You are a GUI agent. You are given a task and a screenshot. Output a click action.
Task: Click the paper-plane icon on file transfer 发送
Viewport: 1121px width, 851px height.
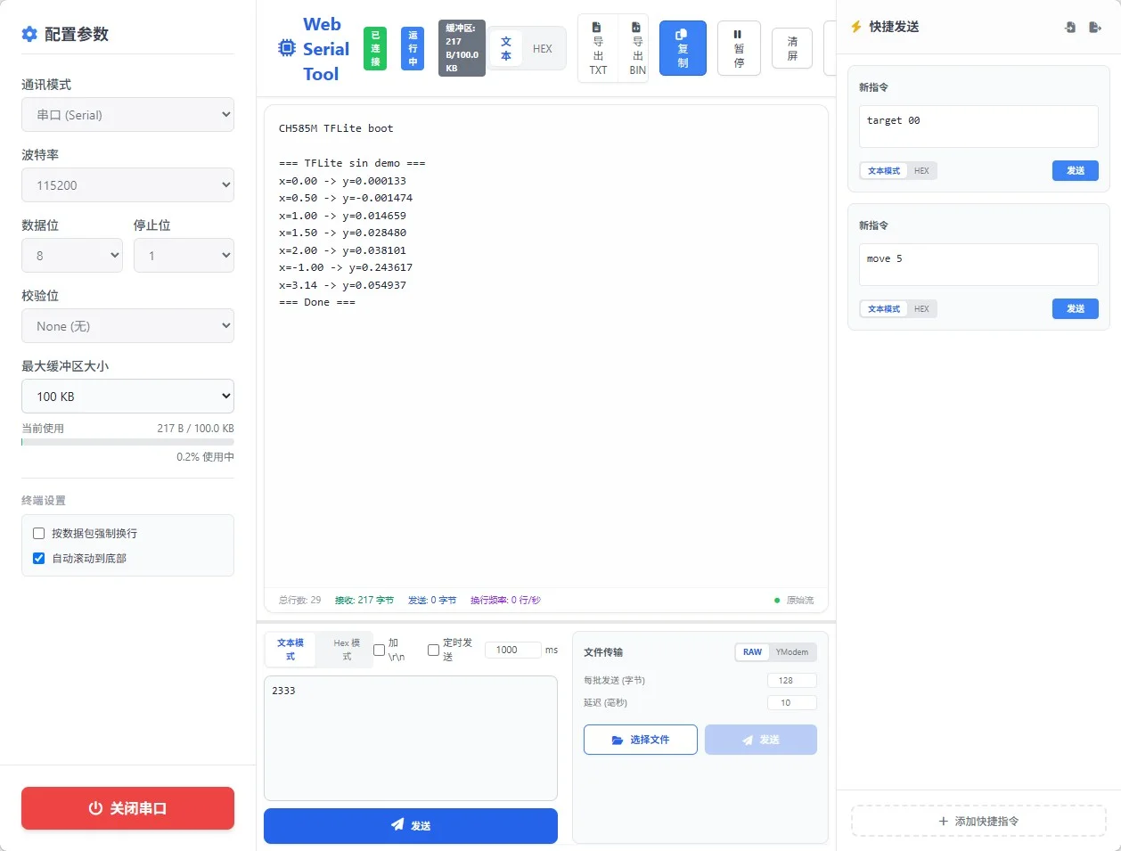click(748, 741)
